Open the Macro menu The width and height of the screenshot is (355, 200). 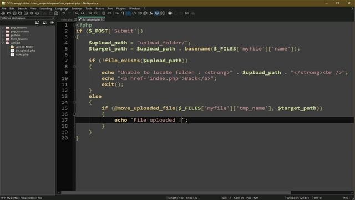click(100, 9)
